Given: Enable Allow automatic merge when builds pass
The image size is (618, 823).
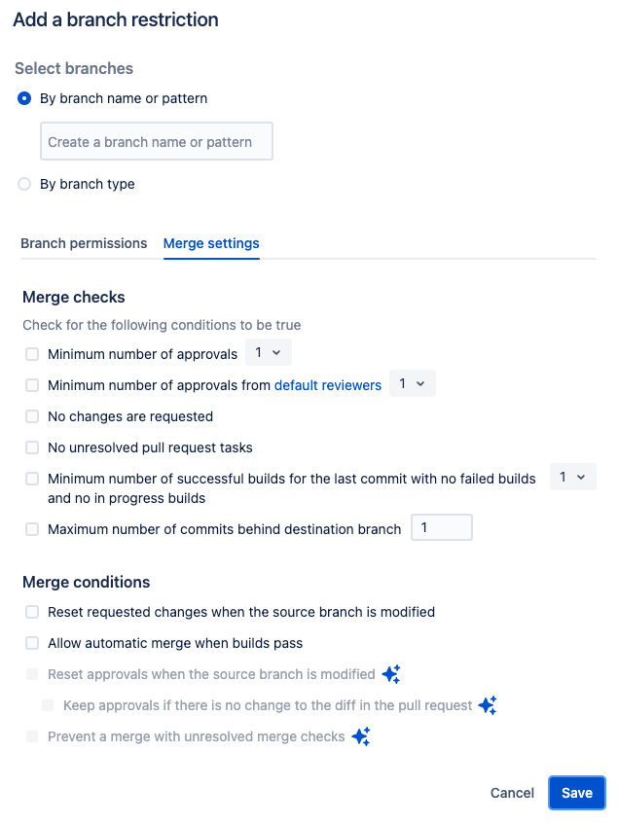Looking at the screenshot, I should pyautogui.click(x=32, y=643).
